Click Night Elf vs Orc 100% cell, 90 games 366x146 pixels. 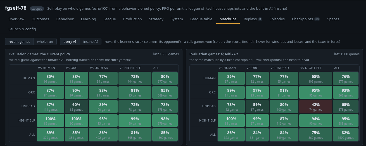76,120
